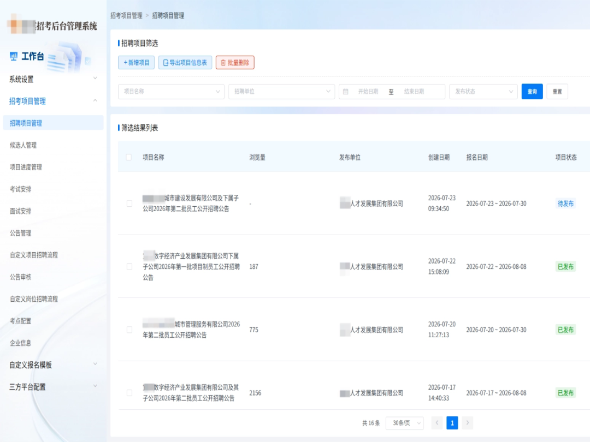
Task: Open 候选人管理 in the sidebar
Action: tap(23, 145)
